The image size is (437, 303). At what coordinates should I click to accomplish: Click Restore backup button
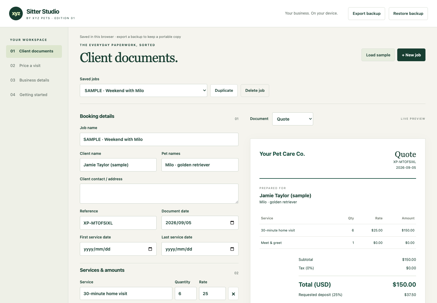pyautogui.click(x=408, y=14)
